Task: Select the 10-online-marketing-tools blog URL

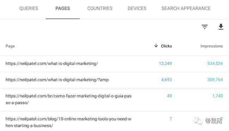Action: [x=68, y=122]
